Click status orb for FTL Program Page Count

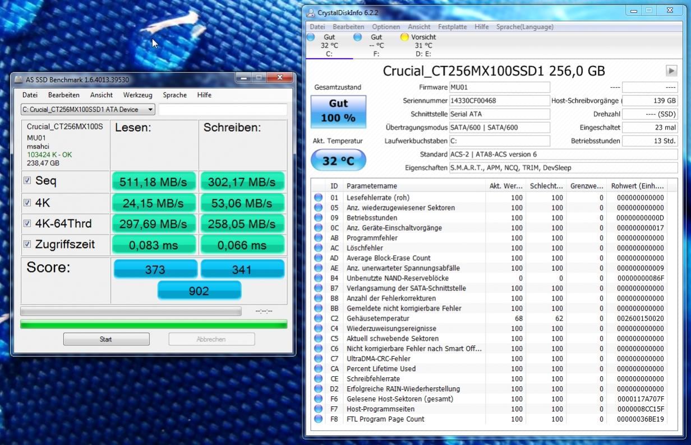click(318, 419)
